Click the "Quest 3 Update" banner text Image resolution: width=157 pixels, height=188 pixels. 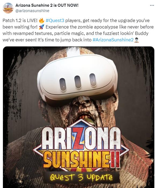coord(82,177)
